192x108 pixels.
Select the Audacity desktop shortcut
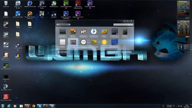point(18,56)
